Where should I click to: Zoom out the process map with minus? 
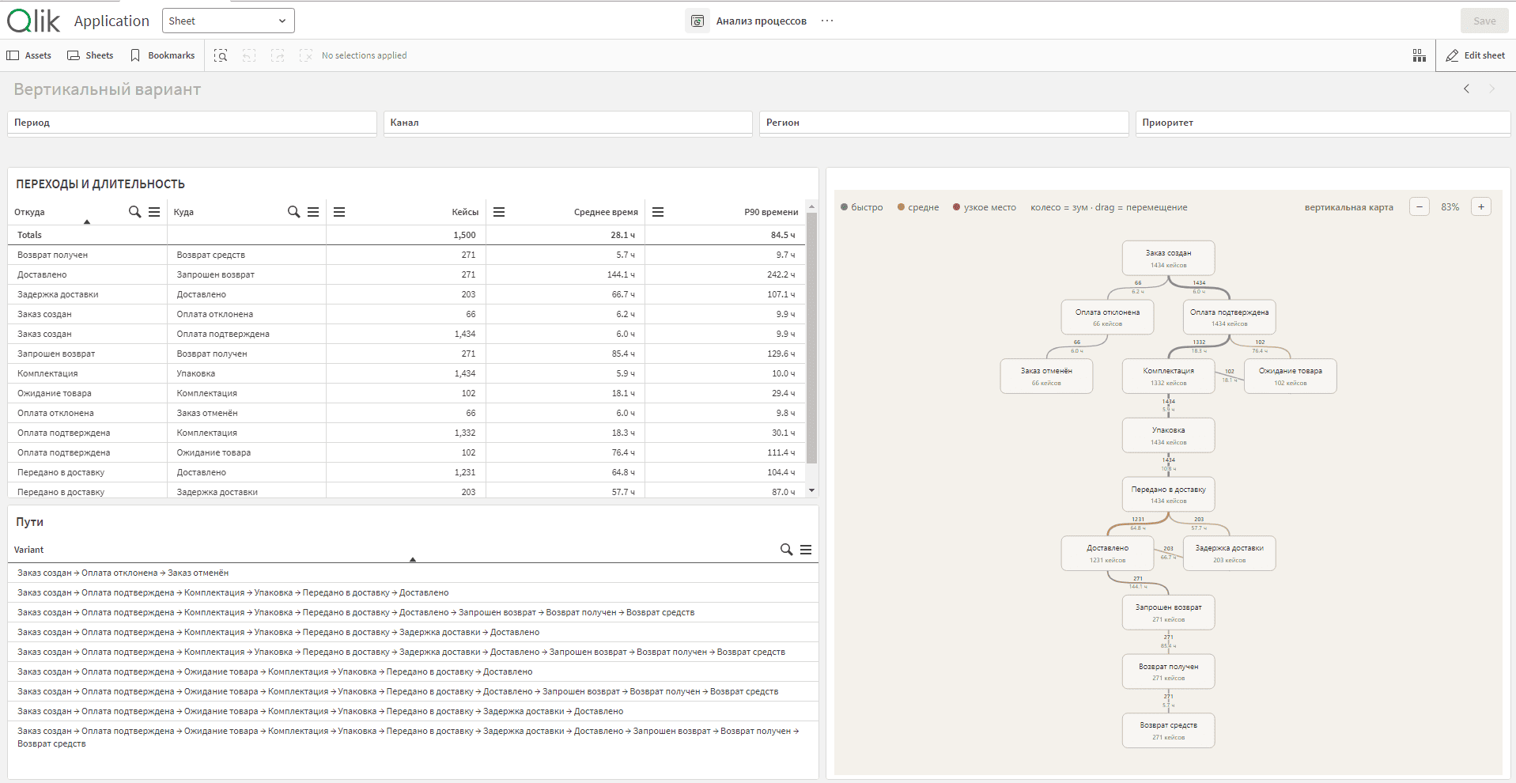(x=1420, y=206)
